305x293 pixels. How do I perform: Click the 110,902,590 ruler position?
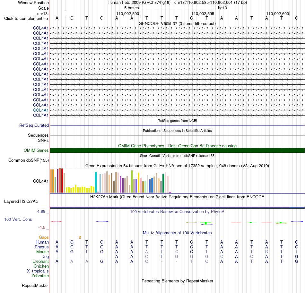click(x=127, y=13)
